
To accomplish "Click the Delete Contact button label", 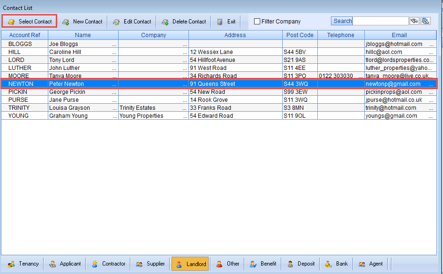I will (x=189, y=22).
